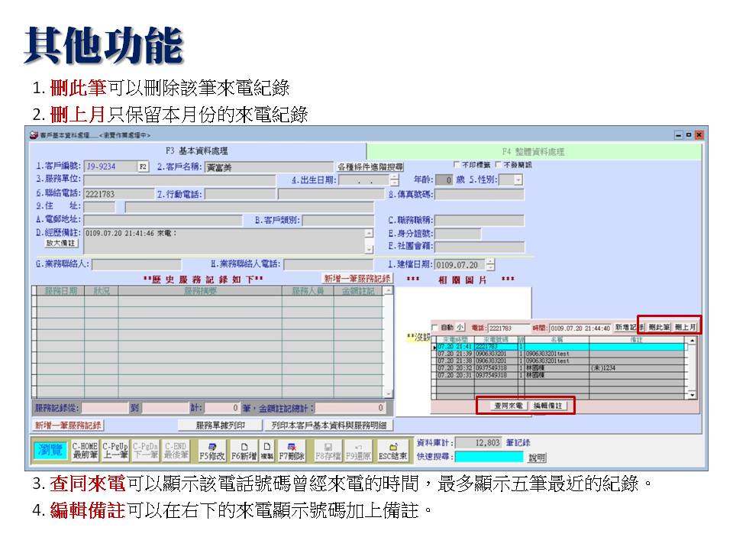
Task: Click the 複製 copy record button
Action: (267, 451)
